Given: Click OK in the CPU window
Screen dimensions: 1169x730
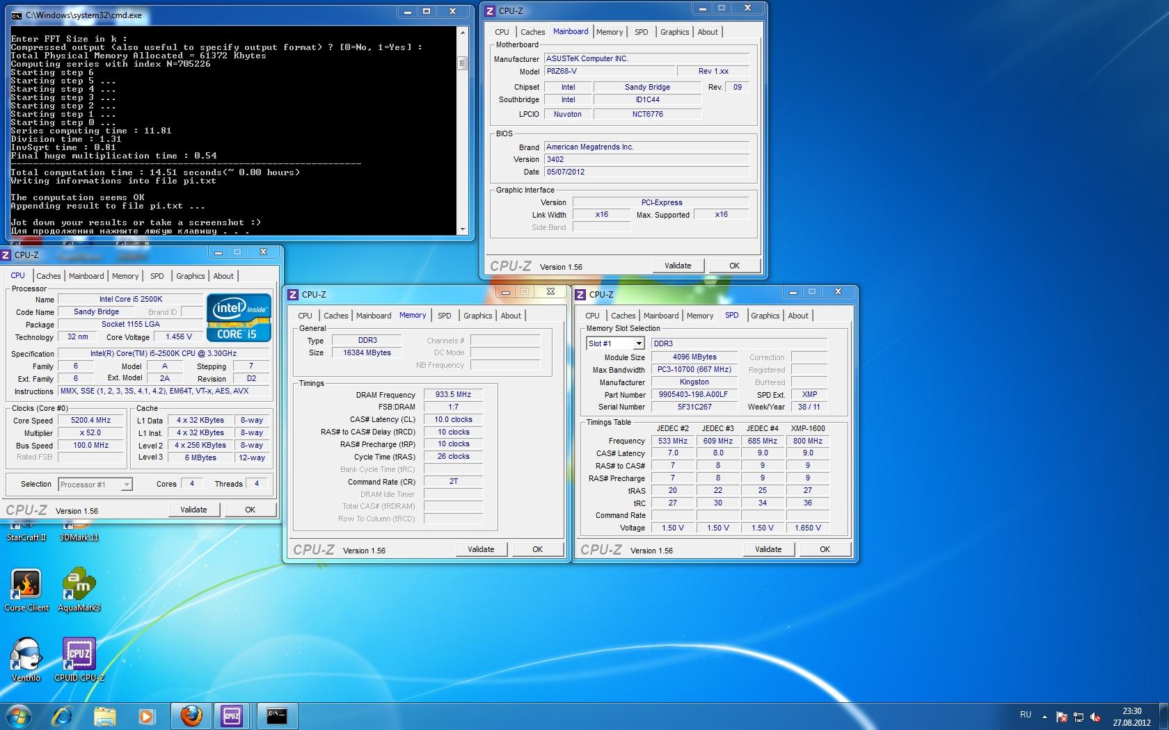Looking at the screenshot, I should point(250,510).
